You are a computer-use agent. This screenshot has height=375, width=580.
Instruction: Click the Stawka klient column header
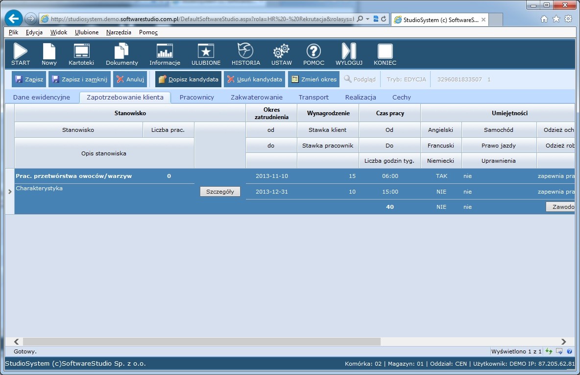(x=327, y=130)
